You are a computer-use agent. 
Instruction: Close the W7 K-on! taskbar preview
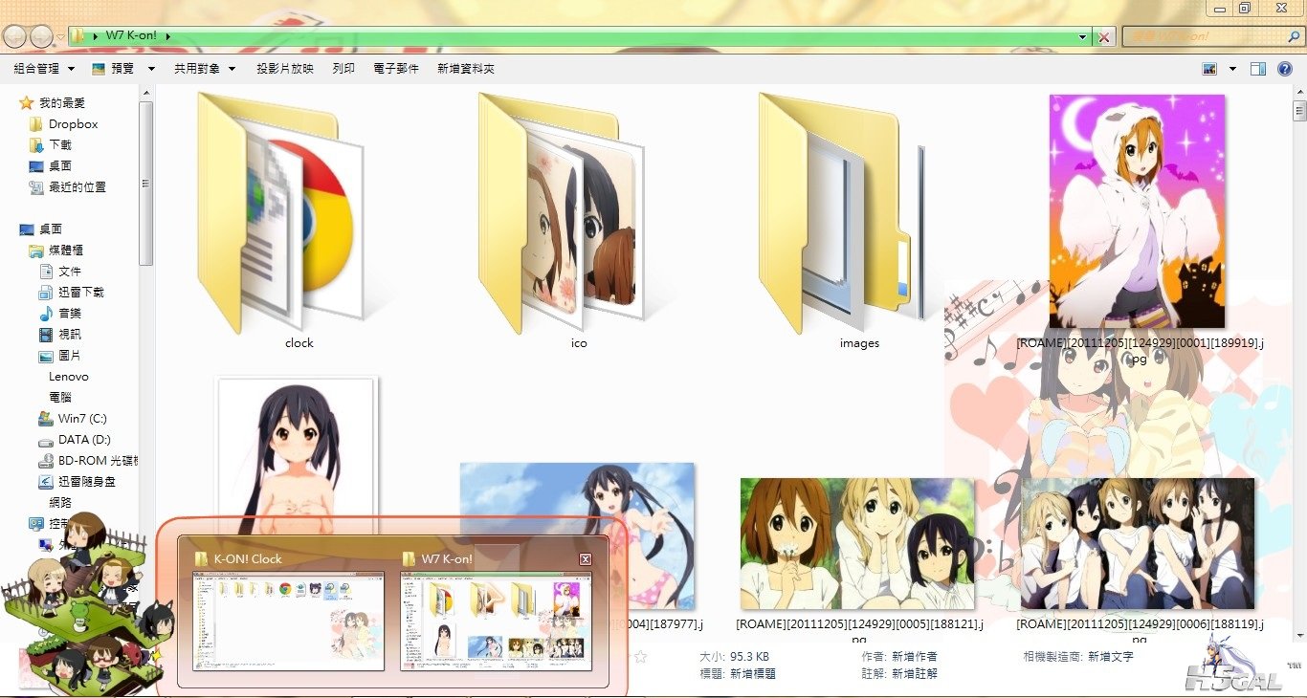point(586,559)
